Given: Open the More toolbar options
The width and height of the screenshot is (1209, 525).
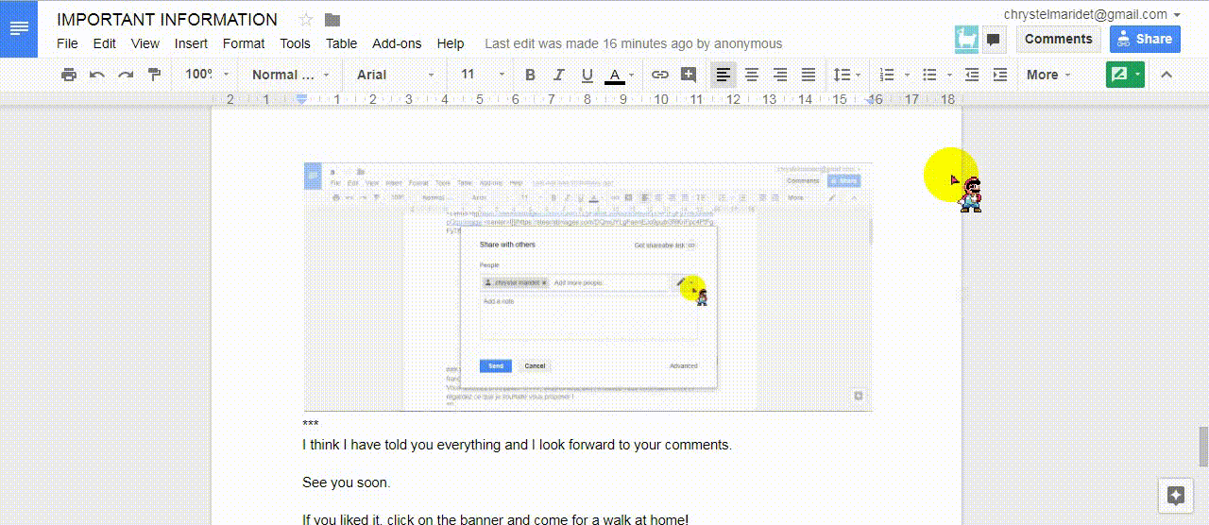Looking at the screenshot, I should [x=1048, y=75].
